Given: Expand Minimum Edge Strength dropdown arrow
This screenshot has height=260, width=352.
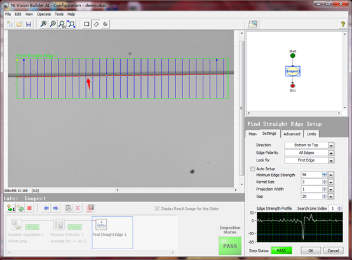Looking at the screenshot, I should [x=331, y=175].
